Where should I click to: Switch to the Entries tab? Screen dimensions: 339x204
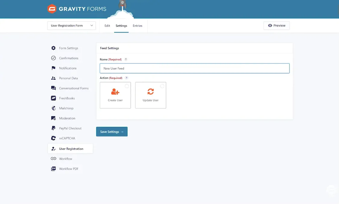tap(138, 26)
